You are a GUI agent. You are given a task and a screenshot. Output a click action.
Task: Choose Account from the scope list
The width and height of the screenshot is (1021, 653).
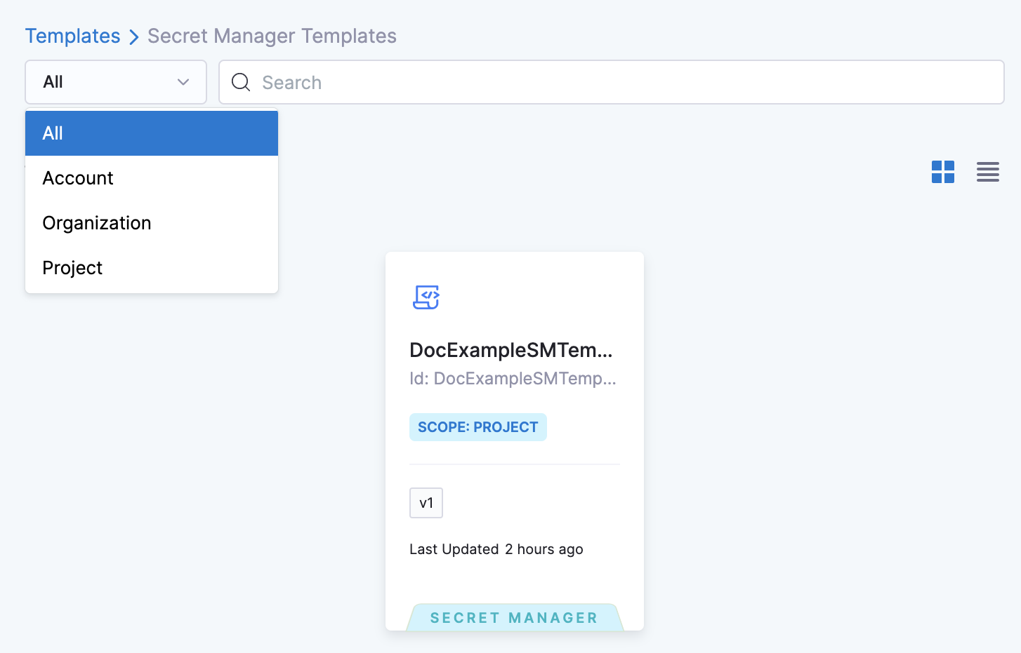(78, 178)
